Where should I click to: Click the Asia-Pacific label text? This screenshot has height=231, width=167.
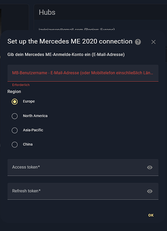(33, 130)
